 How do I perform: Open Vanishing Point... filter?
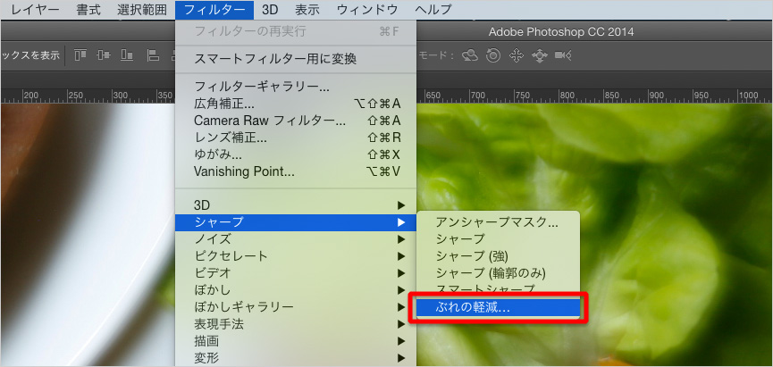tap(296, 171)
